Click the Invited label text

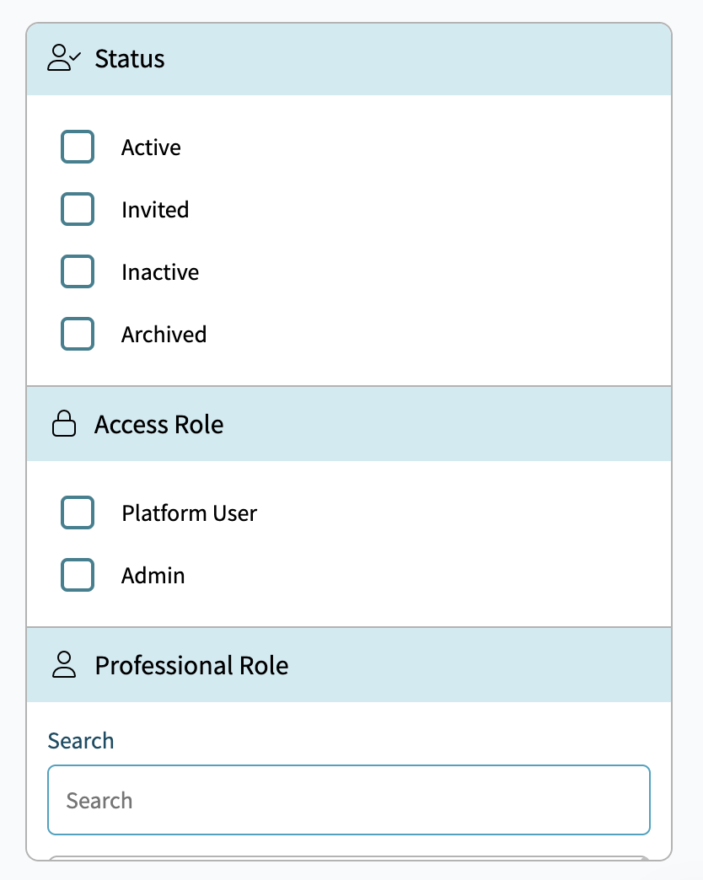155,210
